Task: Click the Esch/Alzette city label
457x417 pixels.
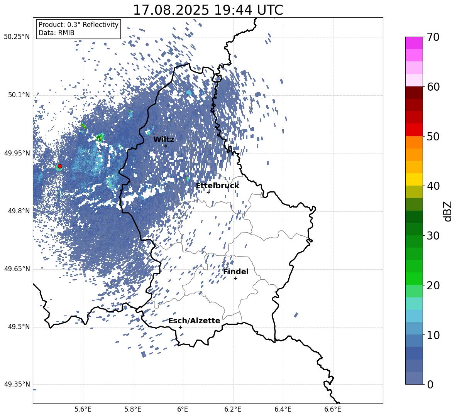Action: point(194,321)
